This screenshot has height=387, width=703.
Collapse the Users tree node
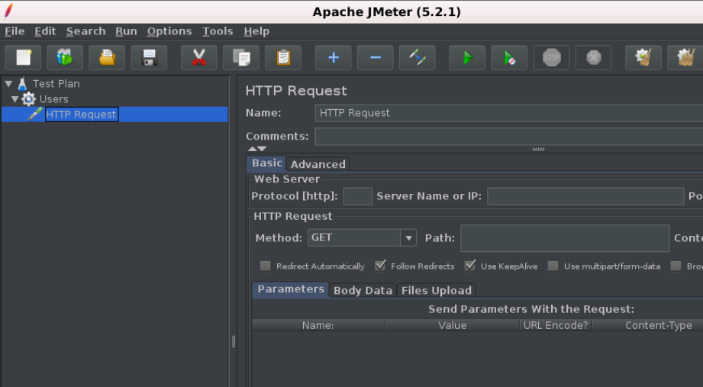click(x=15, y=99)
